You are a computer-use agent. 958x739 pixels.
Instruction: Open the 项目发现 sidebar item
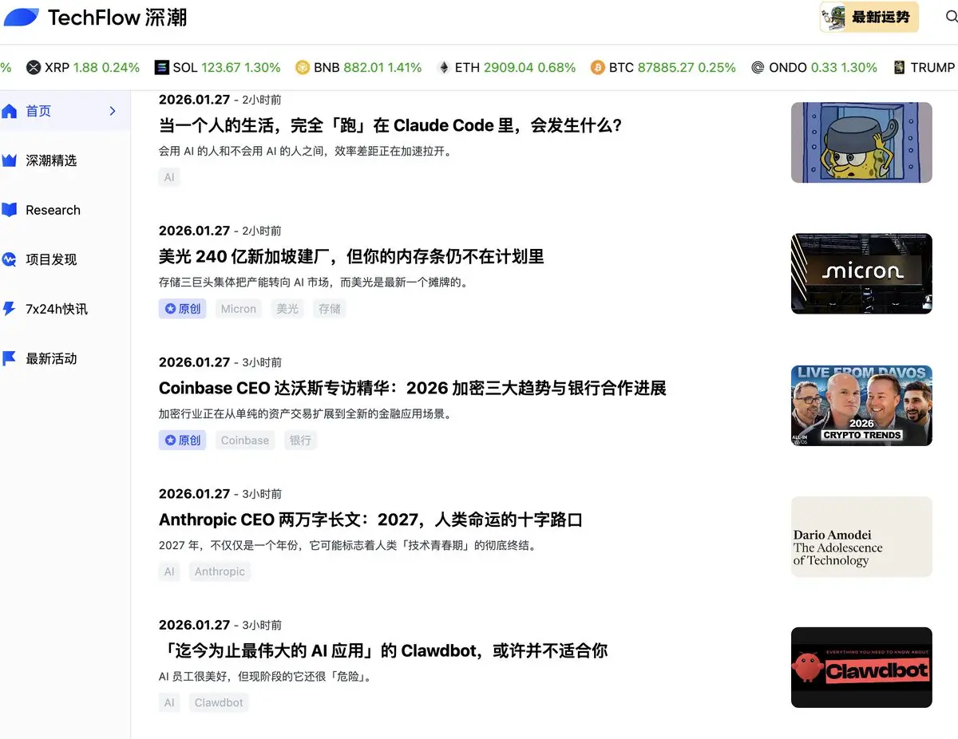pos(65,259)
